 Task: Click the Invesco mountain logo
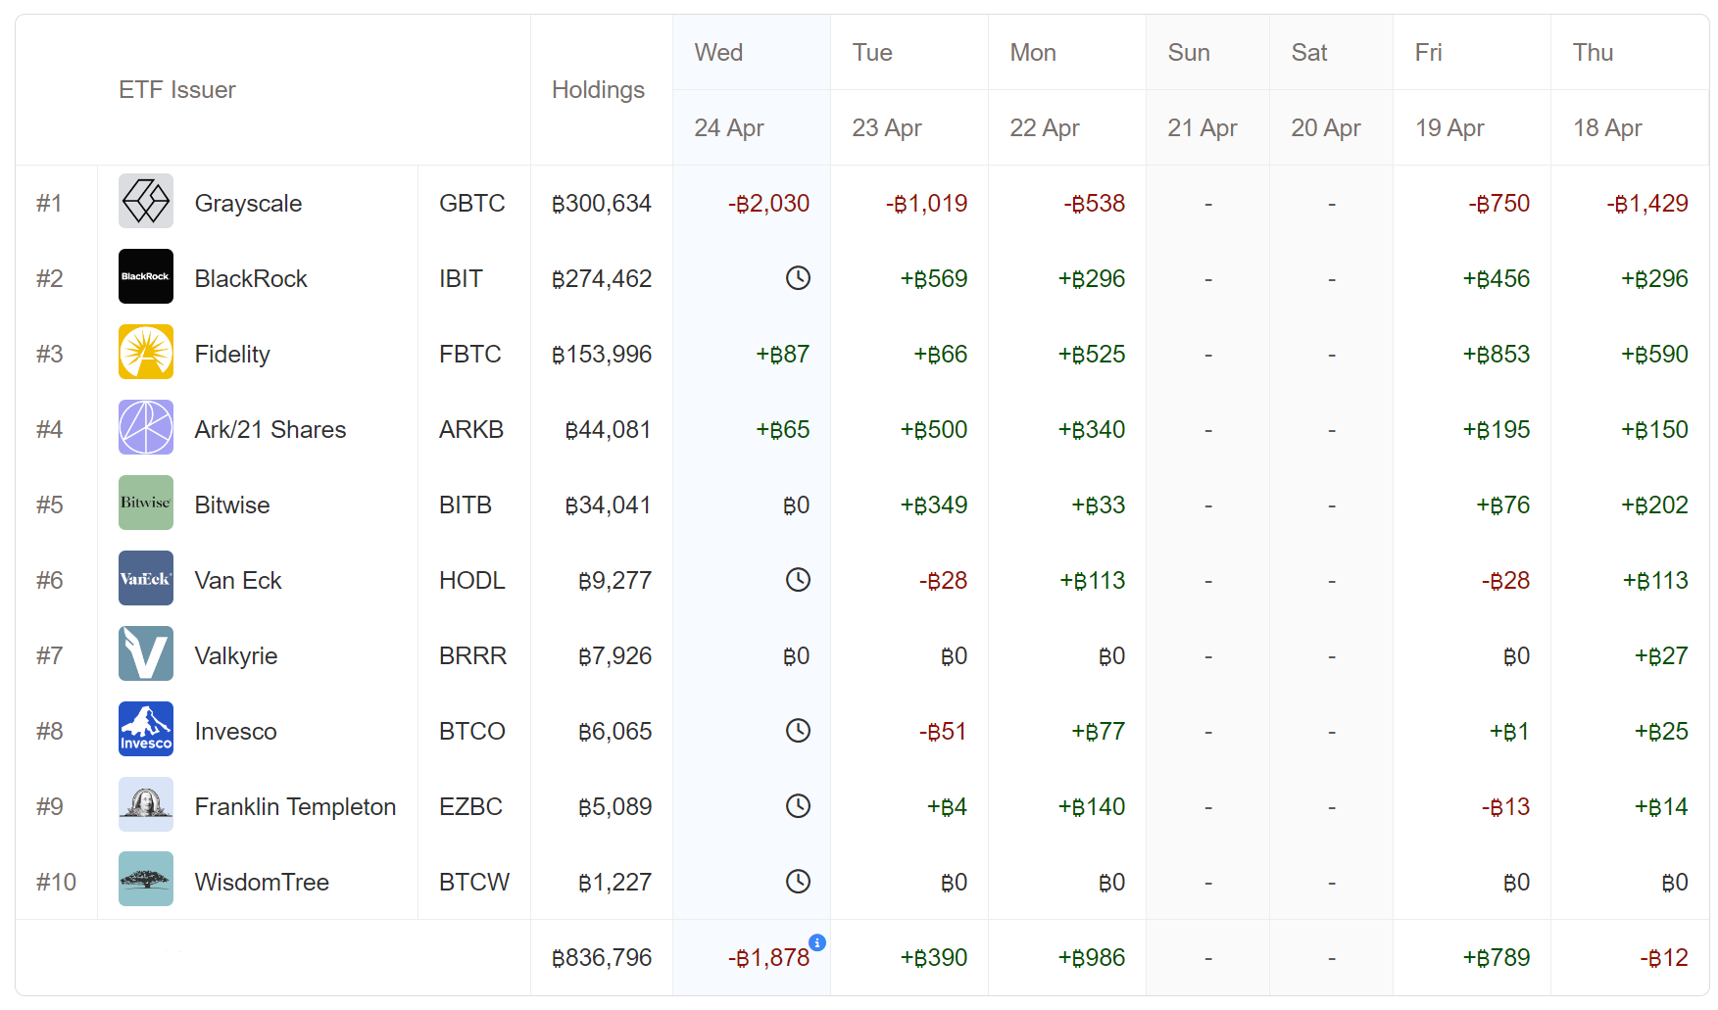point(145,729)
